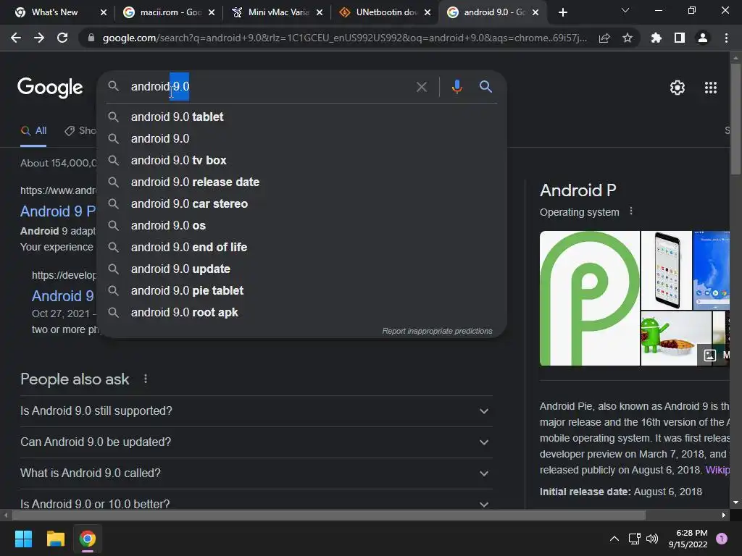The width and height of the screenshot is (742, 556).
Task: Expand 'Is Android 9.0 or 10.0 better?'
Action: coord(256,502)
